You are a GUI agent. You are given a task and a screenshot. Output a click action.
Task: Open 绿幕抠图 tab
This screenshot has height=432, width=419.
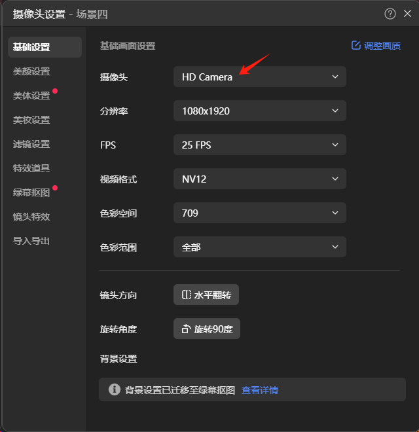[x=31, y=192]
